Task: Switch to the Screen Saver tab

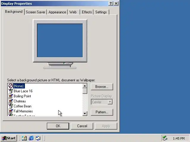Action: pyautogui.click(x=36, y=12)
